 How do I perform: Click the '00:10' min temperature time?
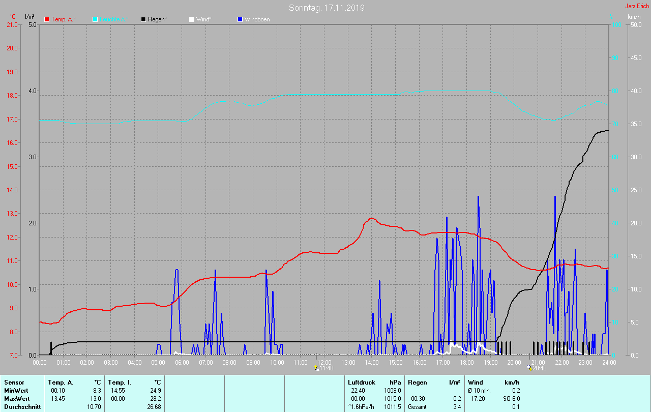coord(57,390)
